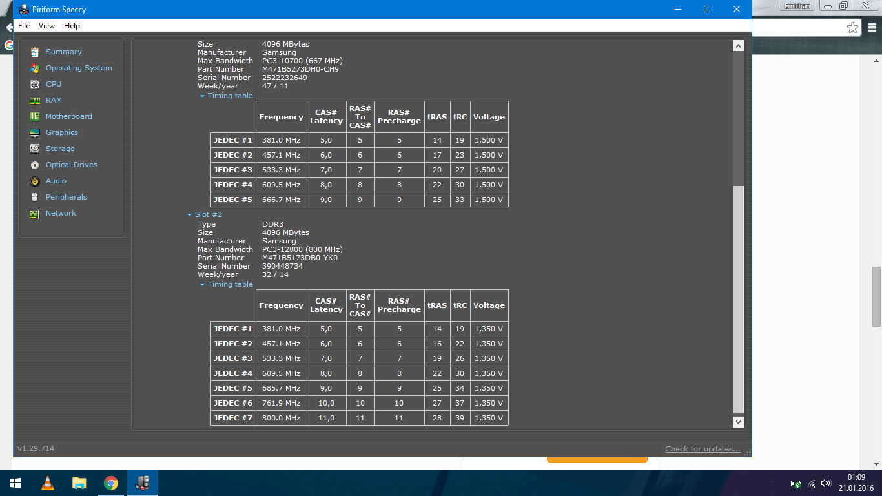This screenshot has width=882, height=496.
Task: Click the Speccy logo in title bar
Action: [x=23, y=10]
